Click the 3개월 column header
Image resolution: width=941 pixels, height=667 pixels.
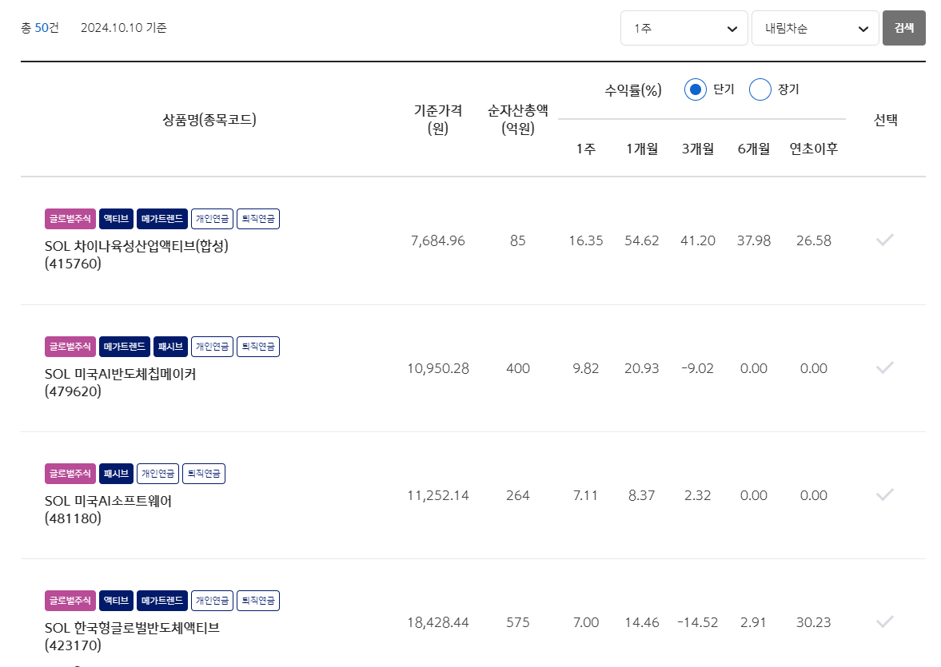(697, 149)
